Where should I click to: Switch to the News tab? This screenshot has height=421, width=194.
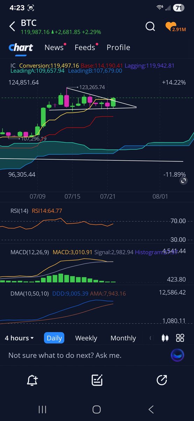tap(54, 47)
